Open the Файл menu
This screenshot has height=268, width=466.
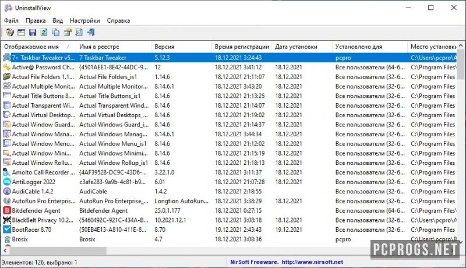tap(11, 20)
